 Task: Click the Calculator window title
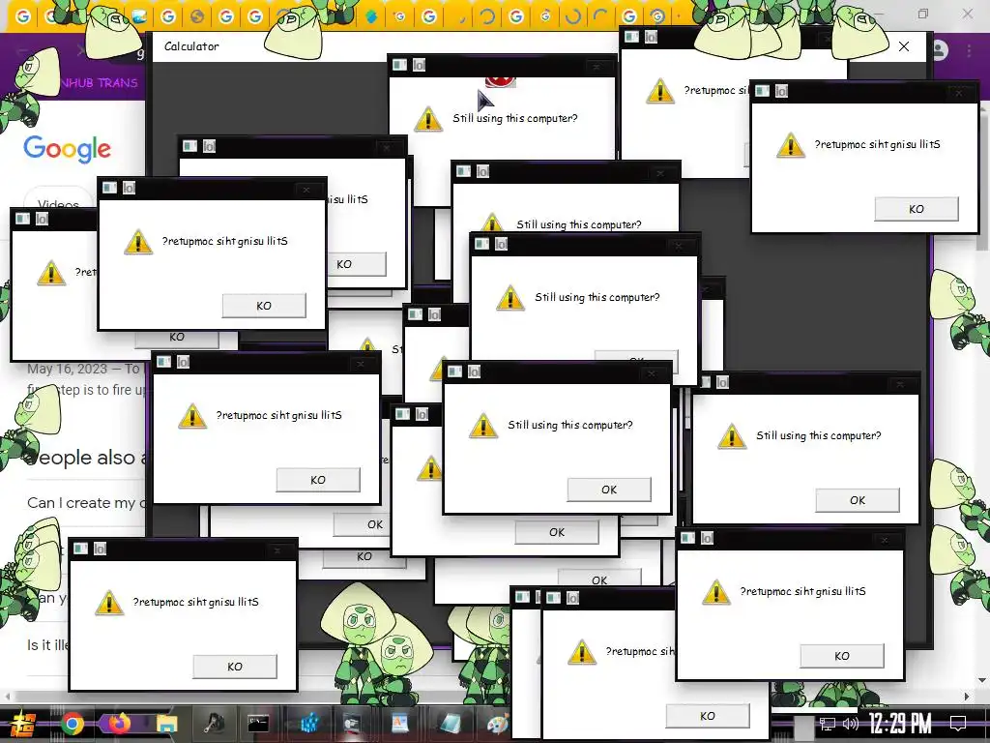[x=191, y=46]
